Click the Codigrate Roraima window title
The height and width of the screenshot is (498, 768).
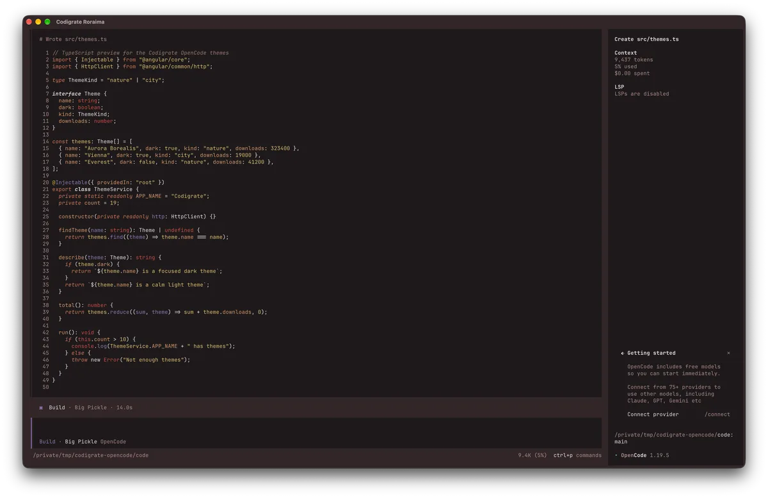pyautogui.click(x=80, y=22)
